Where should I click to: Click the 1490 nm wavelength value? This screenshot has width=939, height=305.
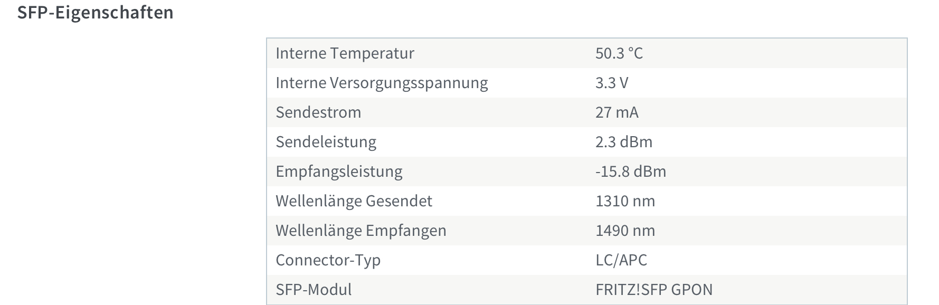[x=625, y=231]
